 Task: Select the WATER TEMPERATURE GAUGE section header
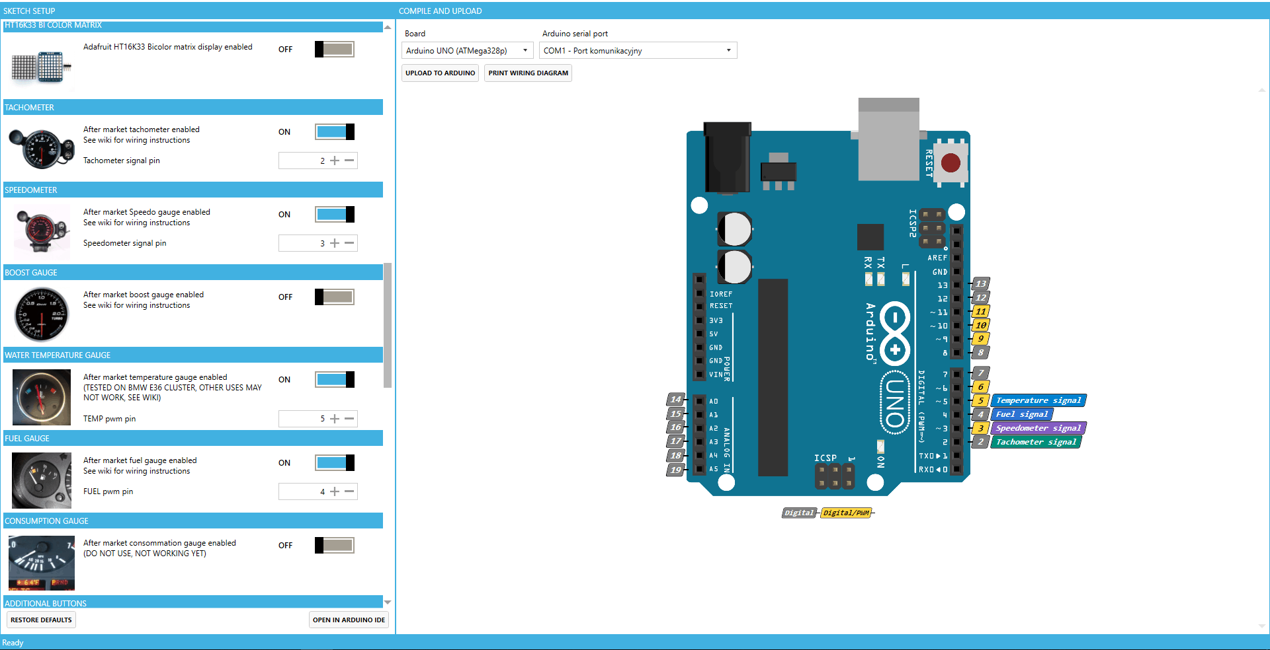[x=193, y=355]
